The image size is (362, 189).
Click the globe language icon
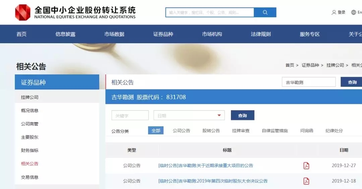(354, 12)
